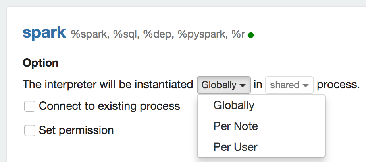
Task: Open the shared process dropdown
Action: [289, 85]
